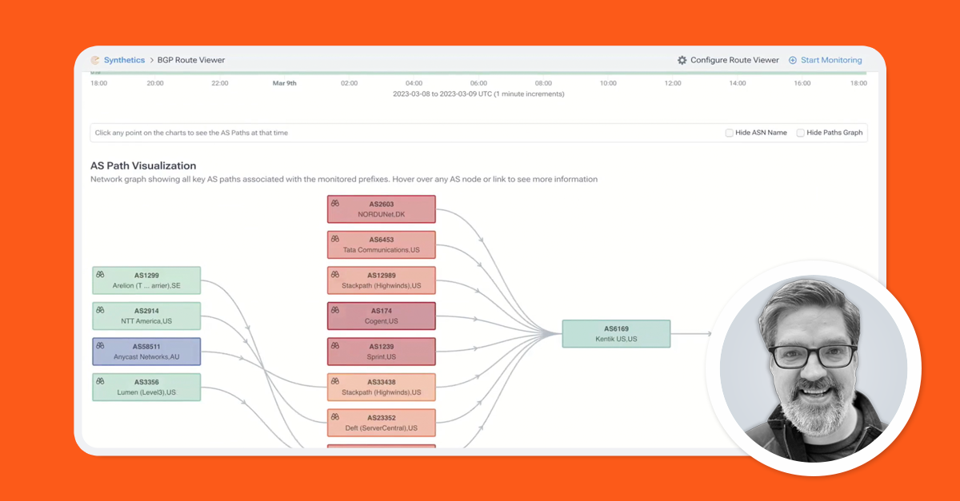Image resolution: width=960 pixels, height=501 pixels.
Task: Click the Mar 9th marker on timeline
Action: click(284, 83)
